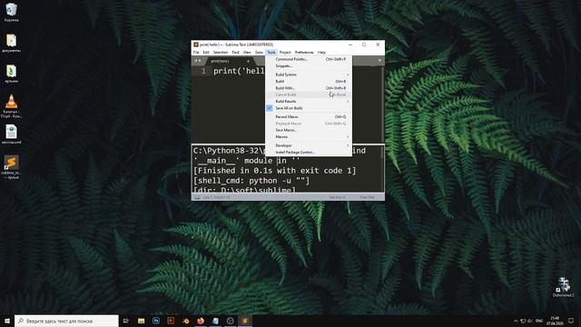Click line number 1 in the gutter

pyautogui.click(x=203, y=71)
